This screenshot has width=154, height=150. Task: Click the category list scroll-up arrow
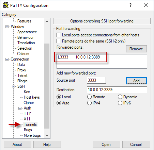47,21
